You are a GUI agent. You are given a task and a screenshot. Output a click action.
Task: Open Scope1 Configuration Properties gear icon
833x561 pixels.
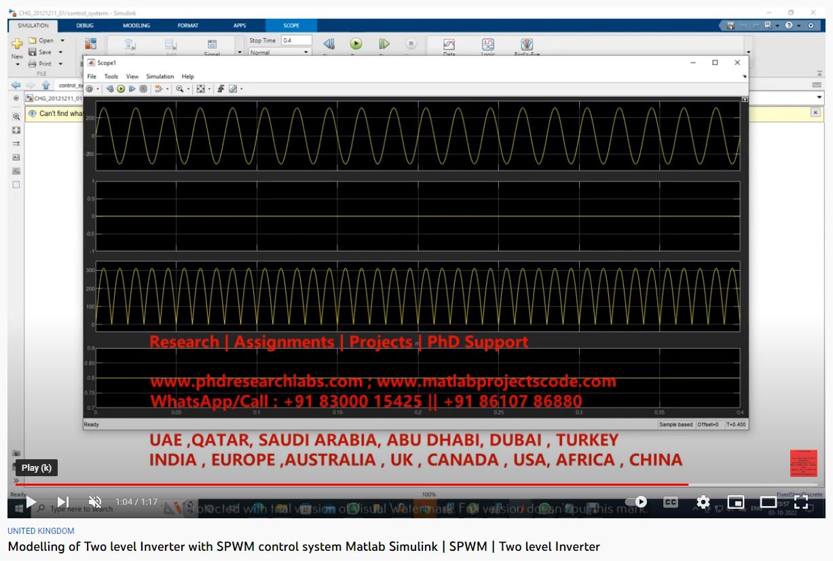(90, 89)
